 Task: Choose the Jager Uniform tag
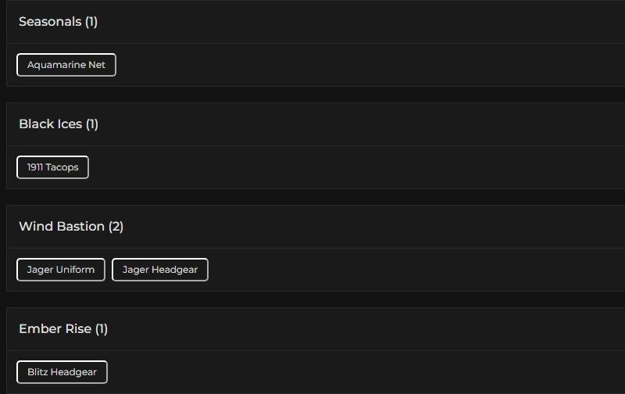[x=61, y=270]
